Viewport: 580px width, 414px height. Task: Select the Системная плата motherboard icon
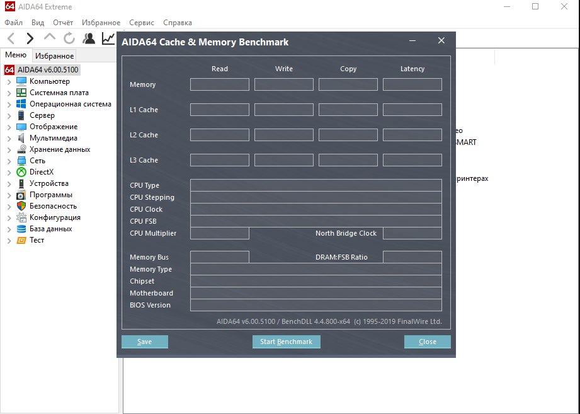(x=21, y=93)
